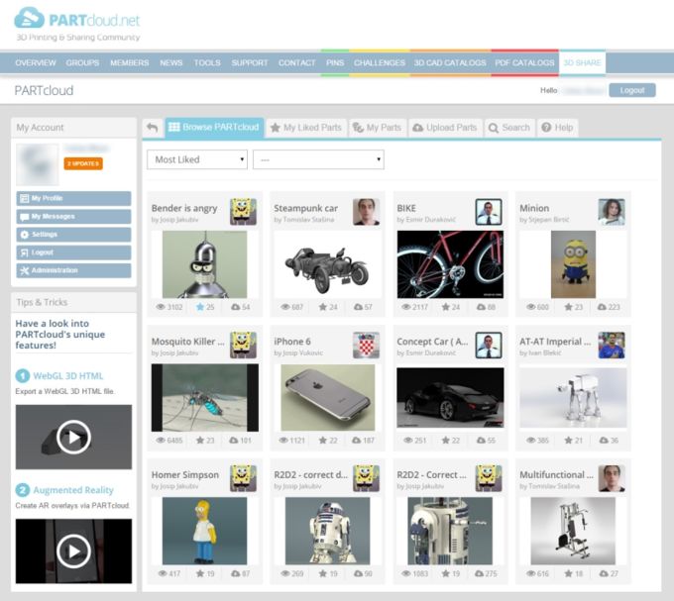
Task: Open the Steampunk car model thumbnail
Action: point(327,264)
